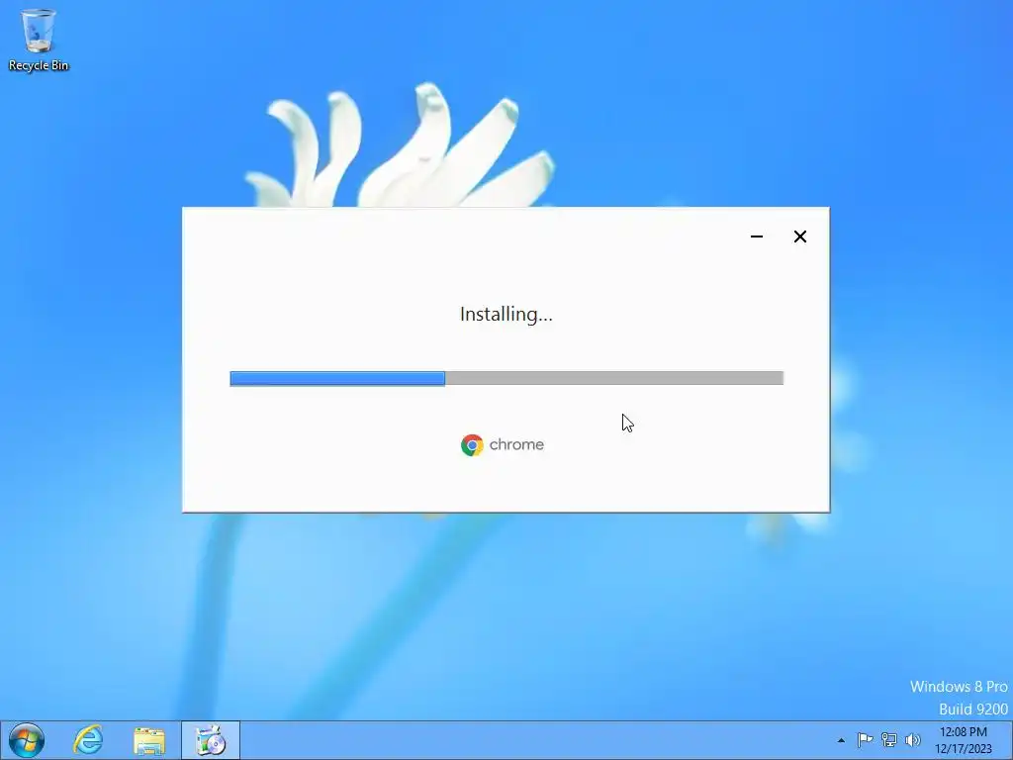The width and height of the screenshot is (1013, 760).
Task: Click the Chrome installation progress bar
Action: (x=506, y=378)
